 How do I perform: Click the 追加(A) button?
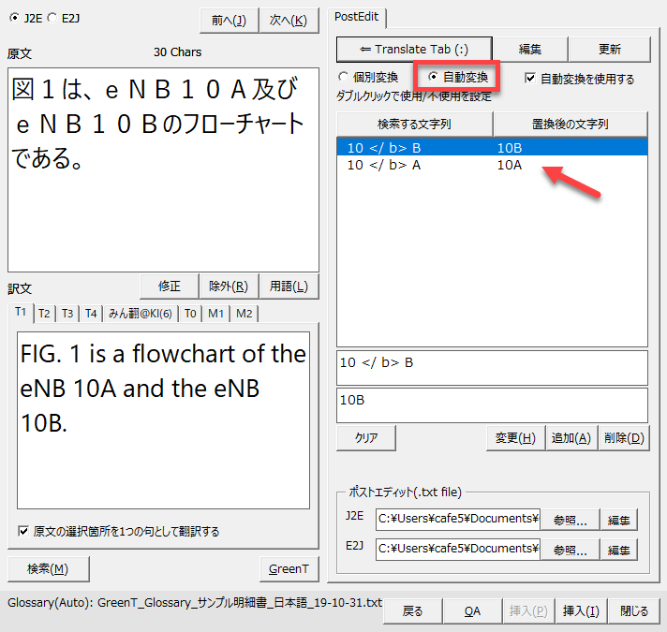click(570, 437)
